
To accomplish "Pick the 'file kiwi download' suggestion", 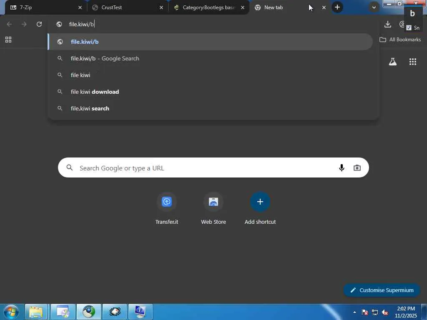I will 210,92.
